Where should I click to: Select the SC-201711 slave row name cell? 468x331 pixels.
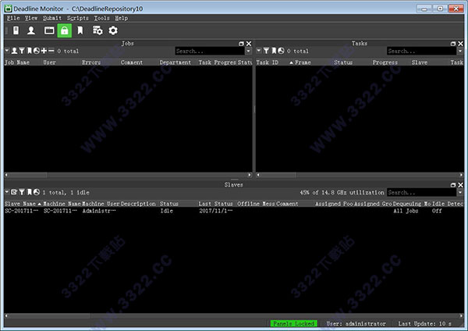(22, 211)
